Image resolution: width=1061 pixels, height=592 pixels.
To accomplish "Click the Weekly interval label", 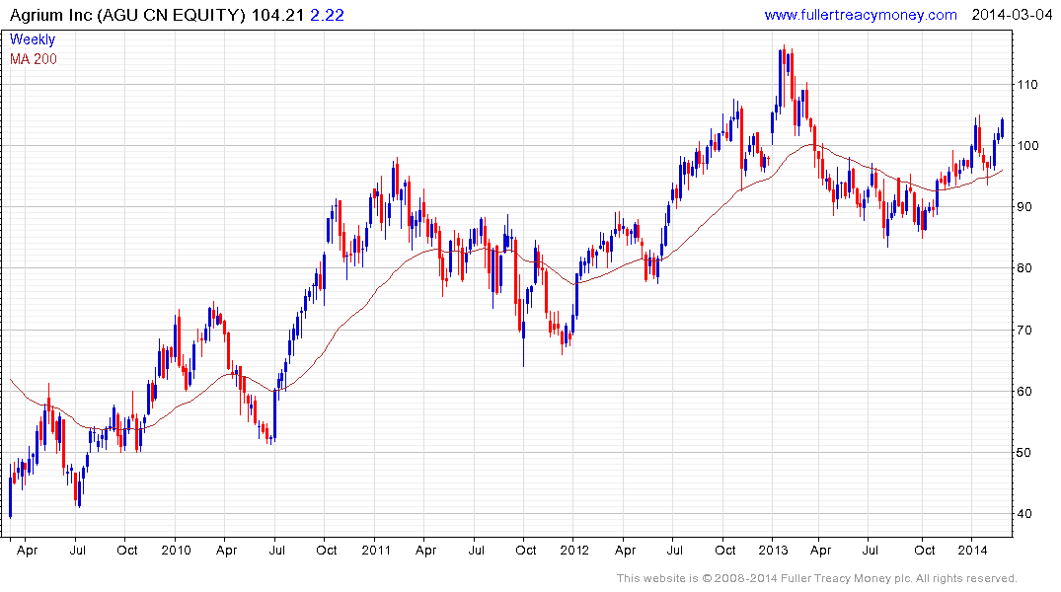I will click(33, 39).
